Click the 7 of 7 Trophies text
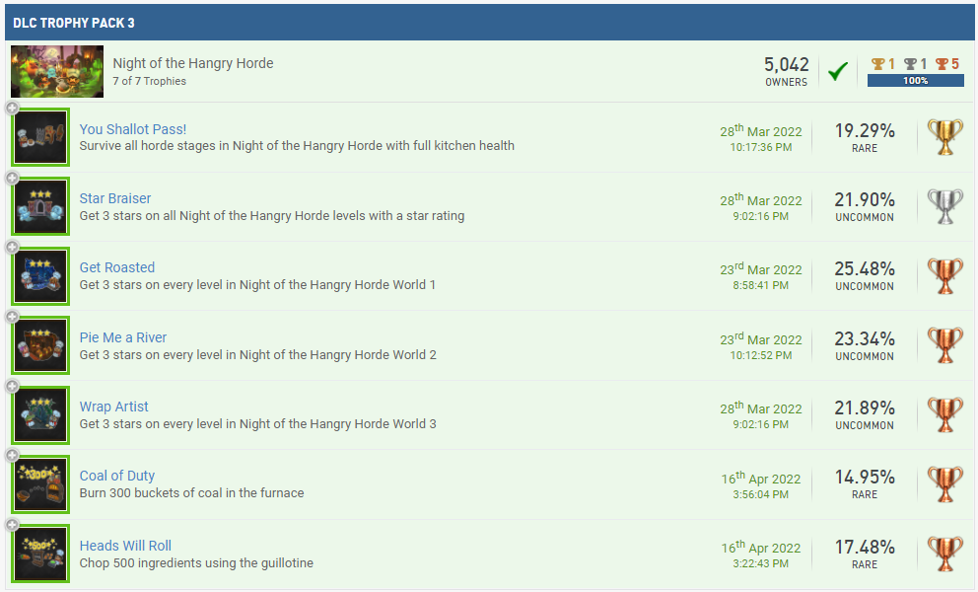Image resolution: width=978 pixels, height=592 pixels. (149, 81)
